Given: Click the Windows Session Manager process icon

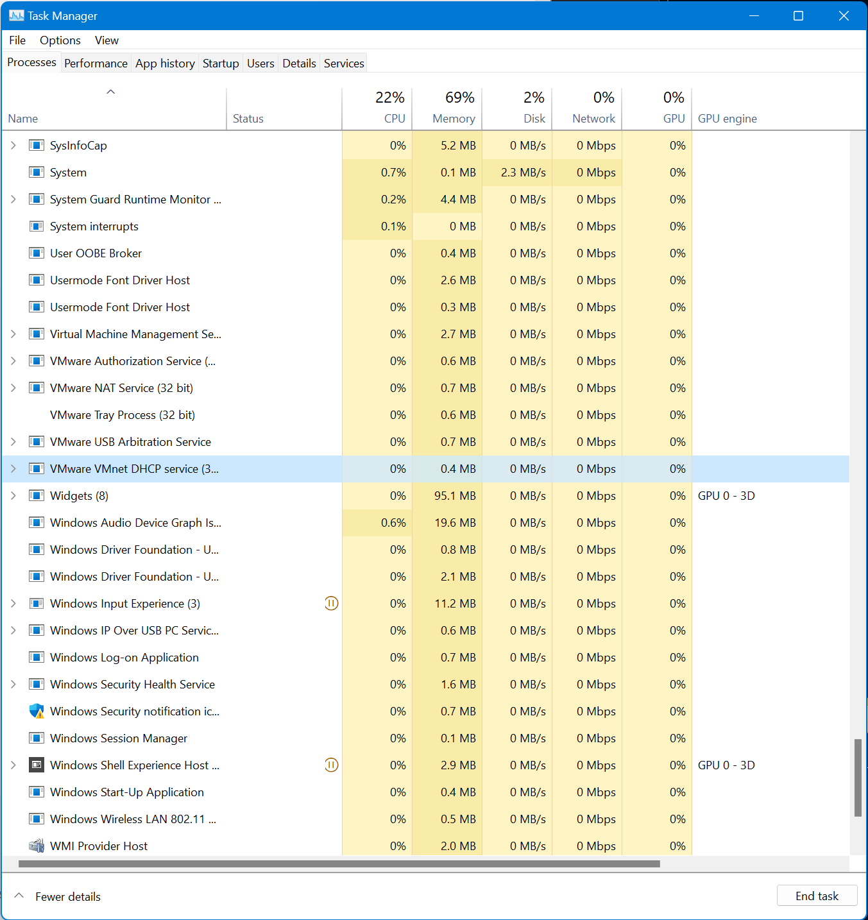Looking at the screenshot, I should coord(37,738).
